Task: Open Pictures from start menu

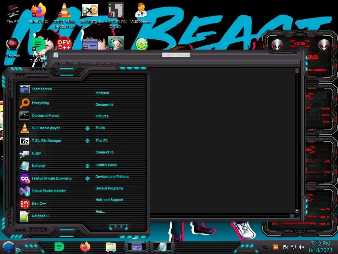Action: [102, 116]
